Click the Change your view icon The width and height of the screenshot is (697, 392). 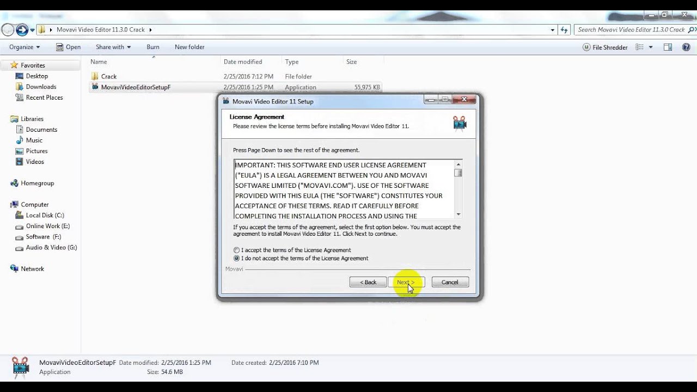pos(640,47)
